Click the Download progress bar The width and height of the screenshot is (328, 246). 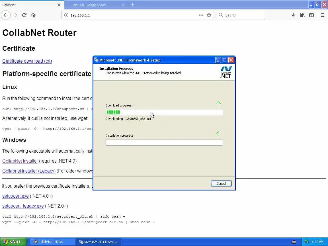click(x=164, y=112)
